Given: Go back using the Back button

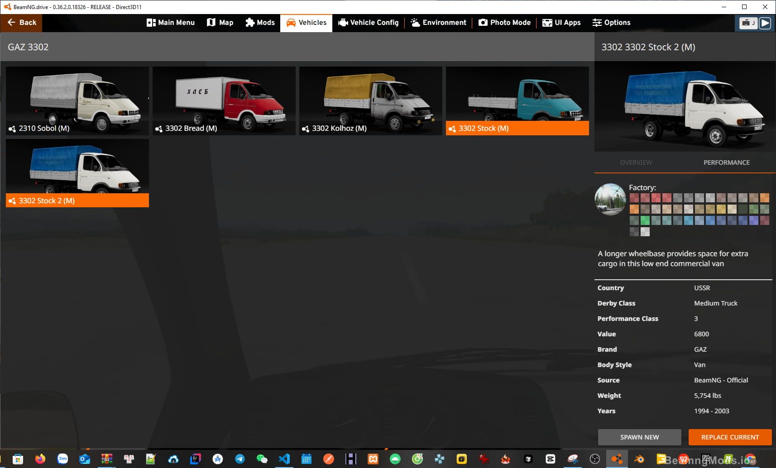Looking at the screenshot, I should [x=21, y=23].
